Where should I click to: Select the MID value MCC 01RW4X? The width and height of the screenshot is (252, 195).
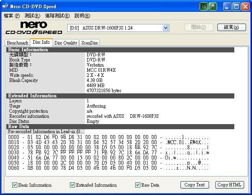(101, 70)
